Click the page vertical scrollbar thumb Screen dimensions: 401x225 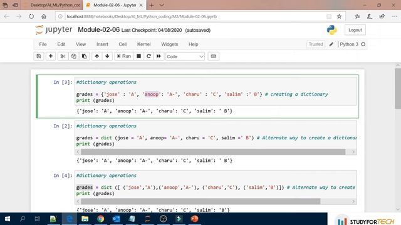(x=398, y=89)
